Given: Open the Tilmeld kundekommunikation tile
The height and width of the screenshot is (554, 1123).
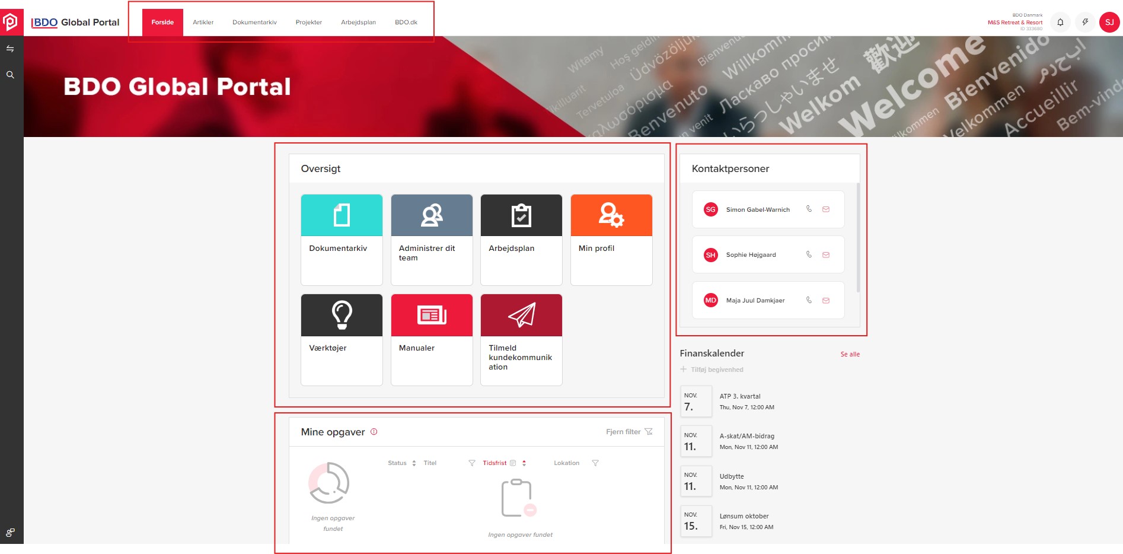Looking at the screenshot, I should (x=521, y=340).
